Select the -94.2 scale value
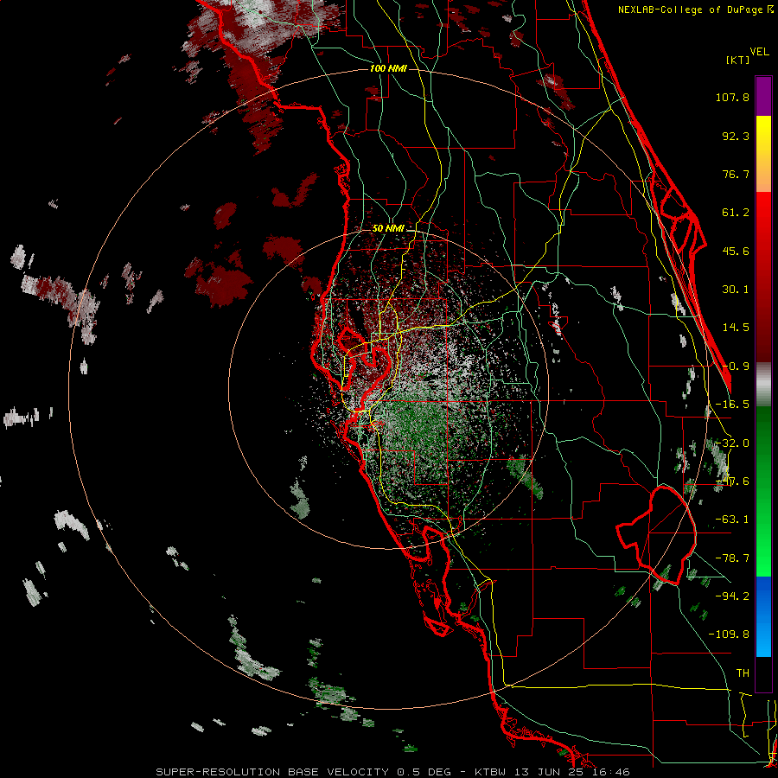This screenshot has width=778, height=778. tap(732, 596)
